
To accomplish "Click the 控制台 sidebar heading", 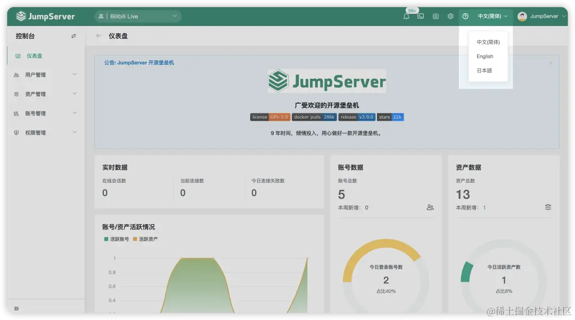I will pos(25,36).
